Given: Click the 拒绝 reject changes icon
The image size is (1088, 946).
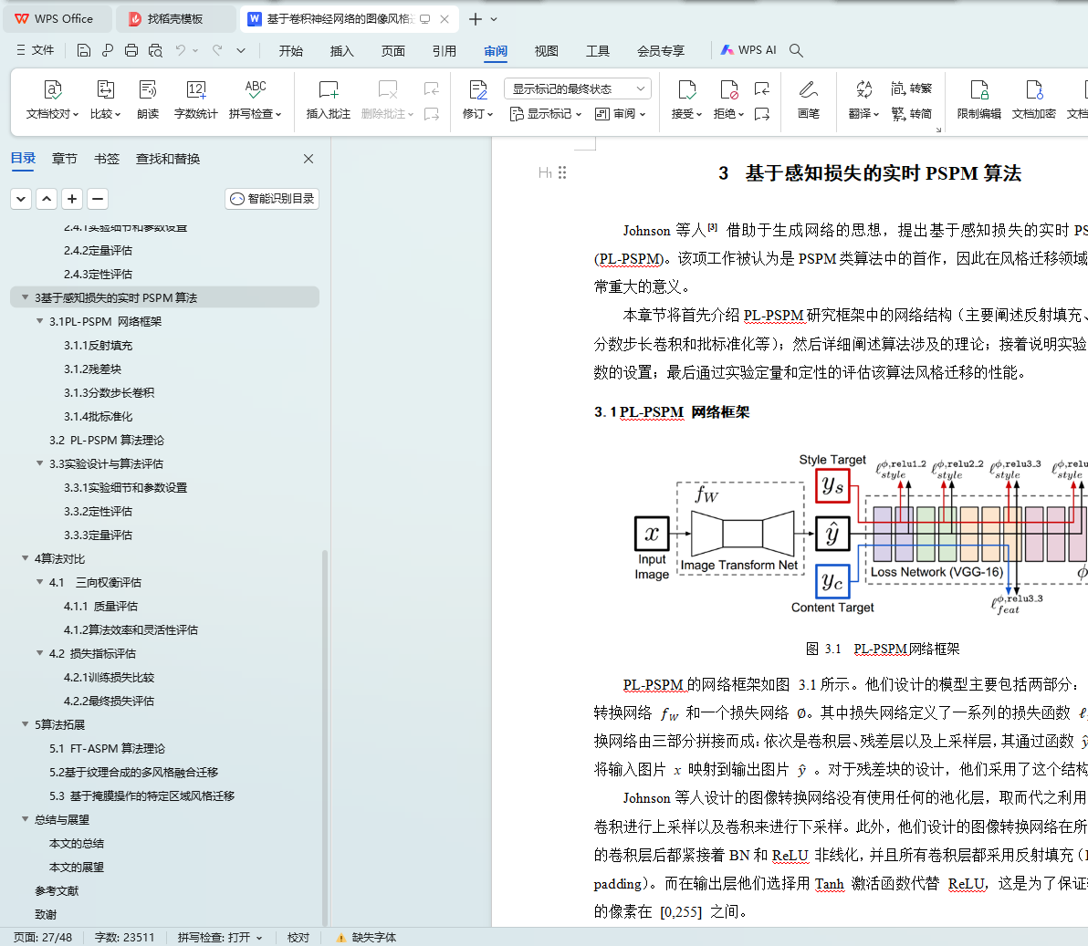Looking at the screenshot, I should point(728,99).
